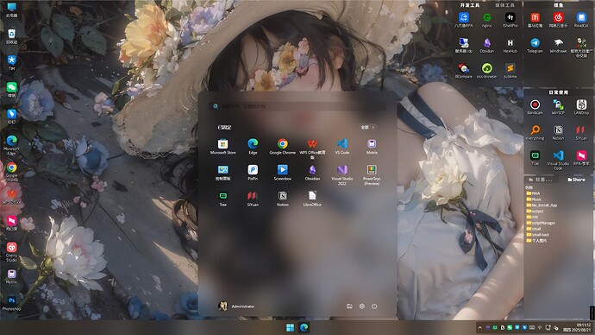Click the Start menu search box

[297, 106]
